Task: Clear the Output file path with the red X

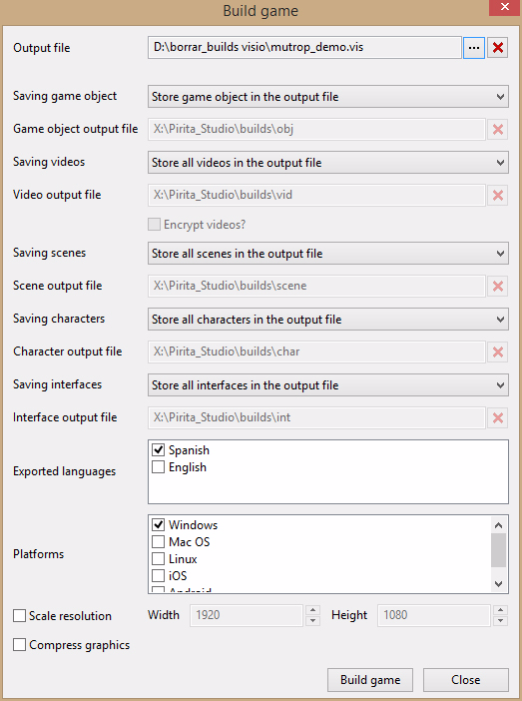Action: click(x=498, y=47)
